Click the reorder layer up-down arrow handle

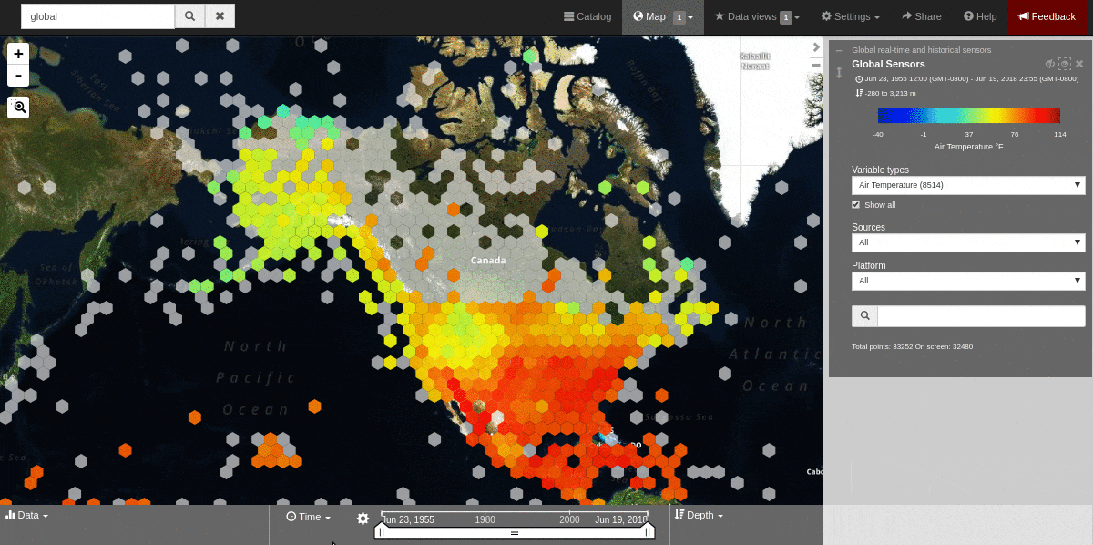(x=839, y=73)
